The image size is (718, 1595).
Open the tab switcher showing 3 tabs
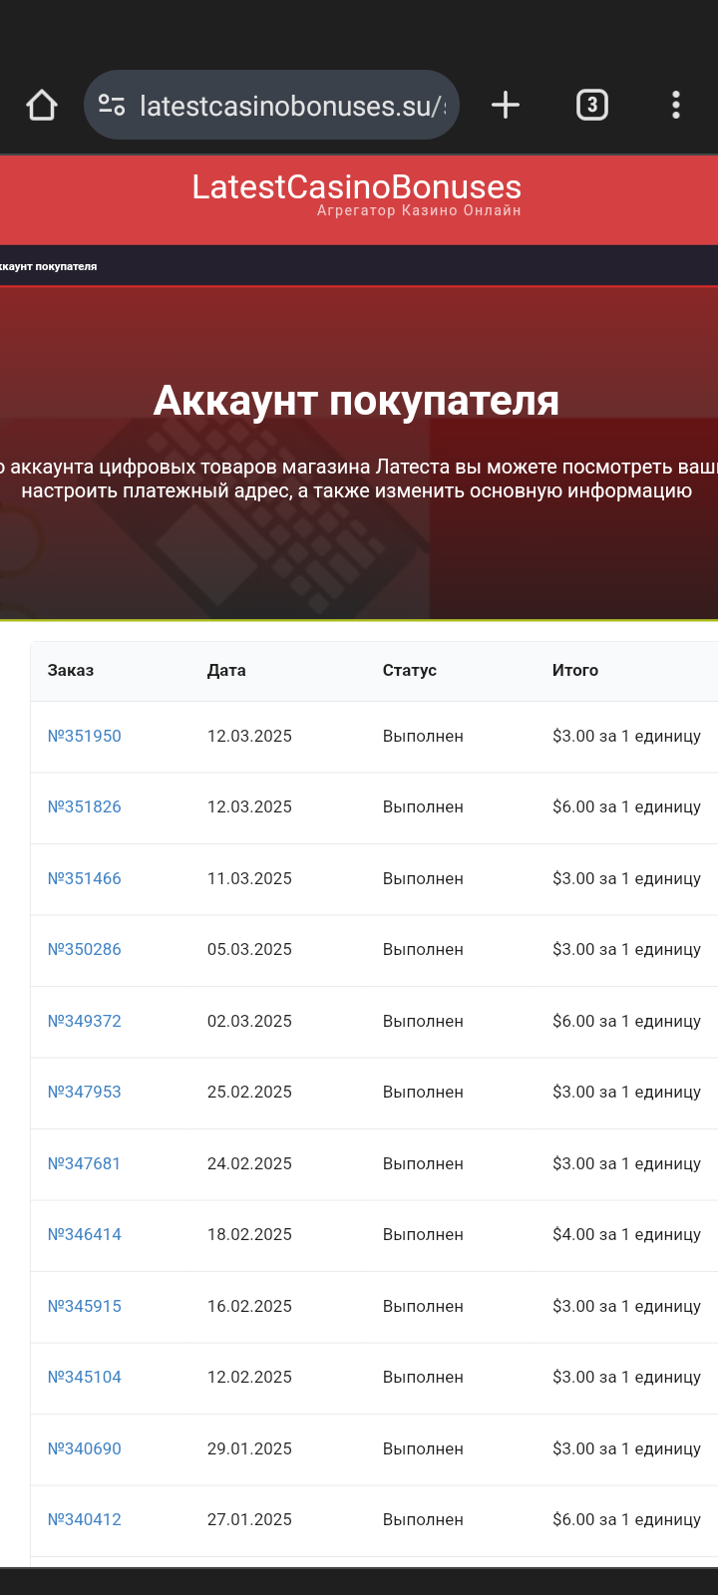pos(592,105)
